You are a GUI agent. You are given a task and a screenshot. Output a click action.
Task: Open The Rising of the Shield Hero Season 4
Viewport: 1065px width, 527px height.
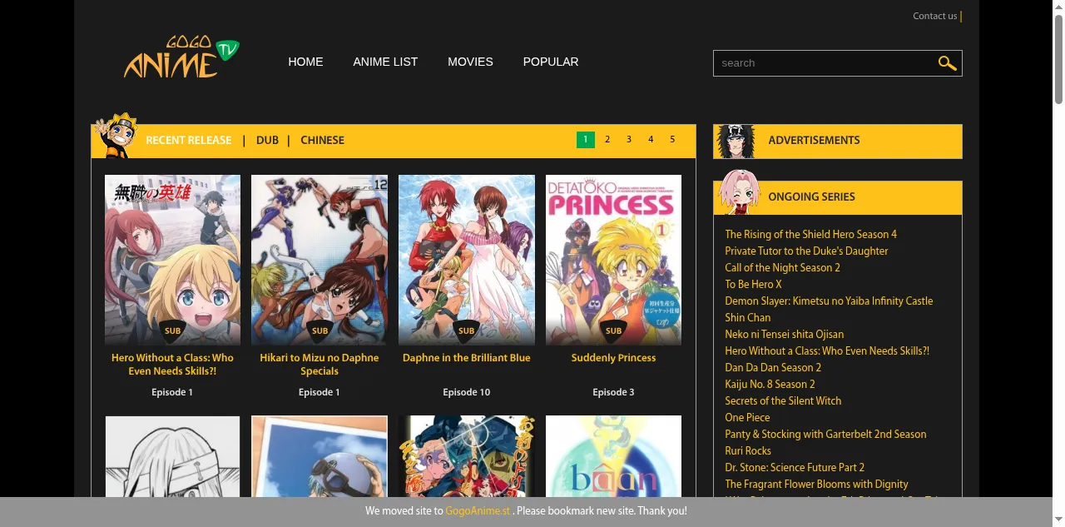click(810, 235)
